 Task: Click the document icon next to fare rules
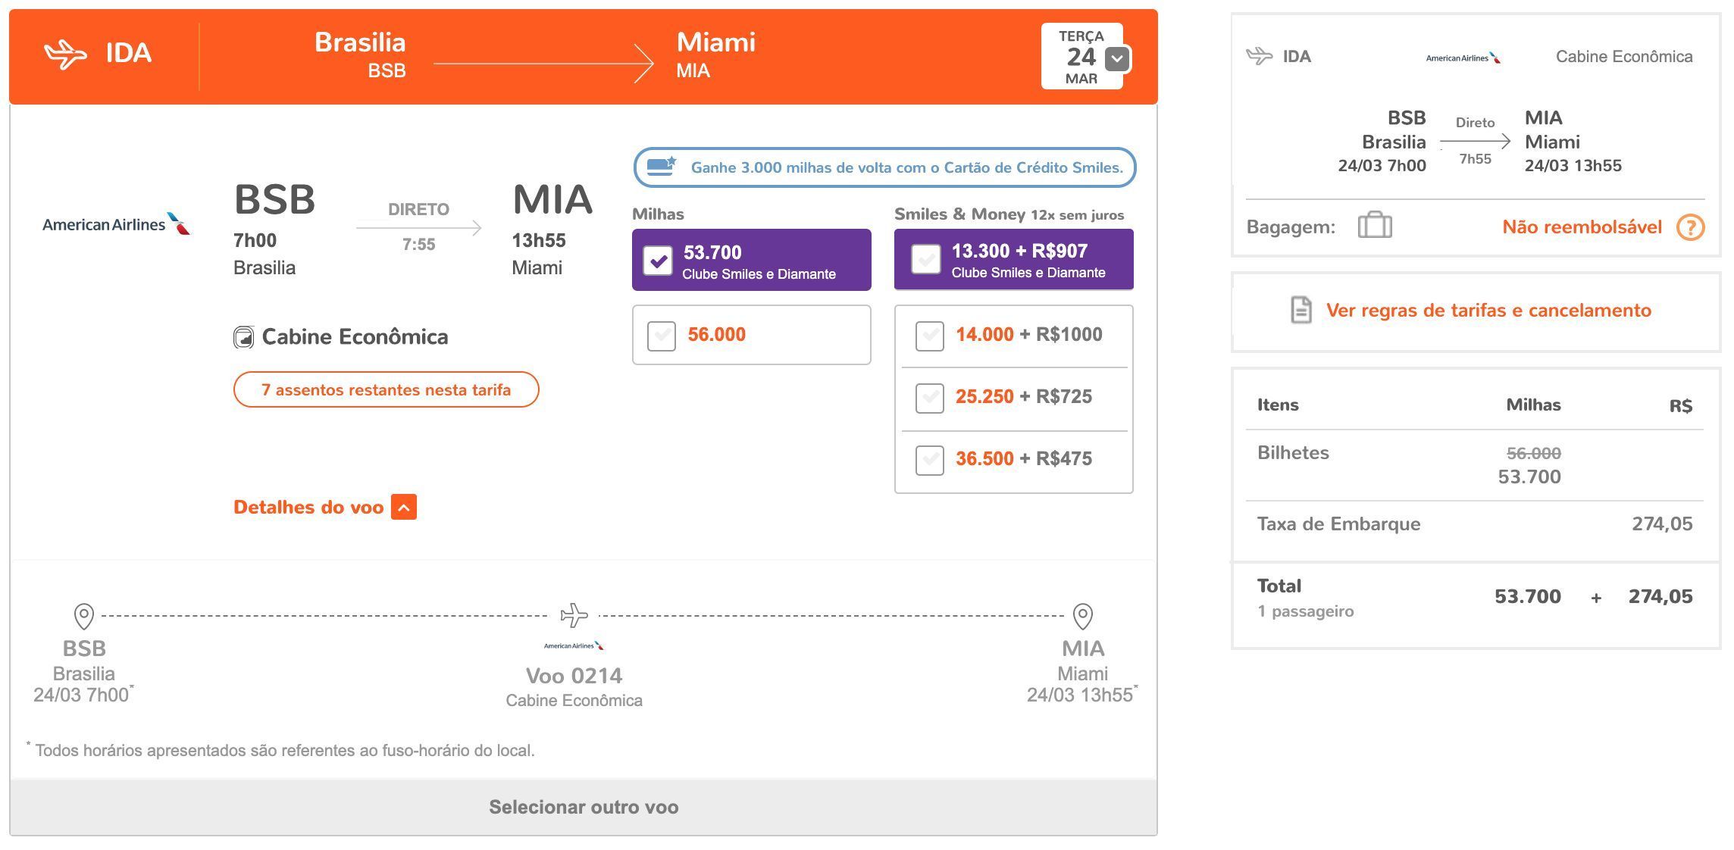click(x=1300, y=310)
